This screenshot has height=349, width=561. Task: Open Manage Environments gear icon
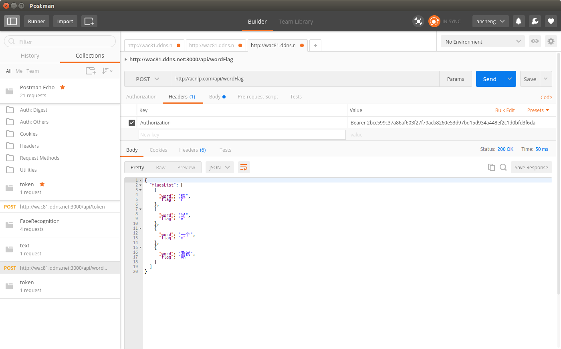[551, 41]
